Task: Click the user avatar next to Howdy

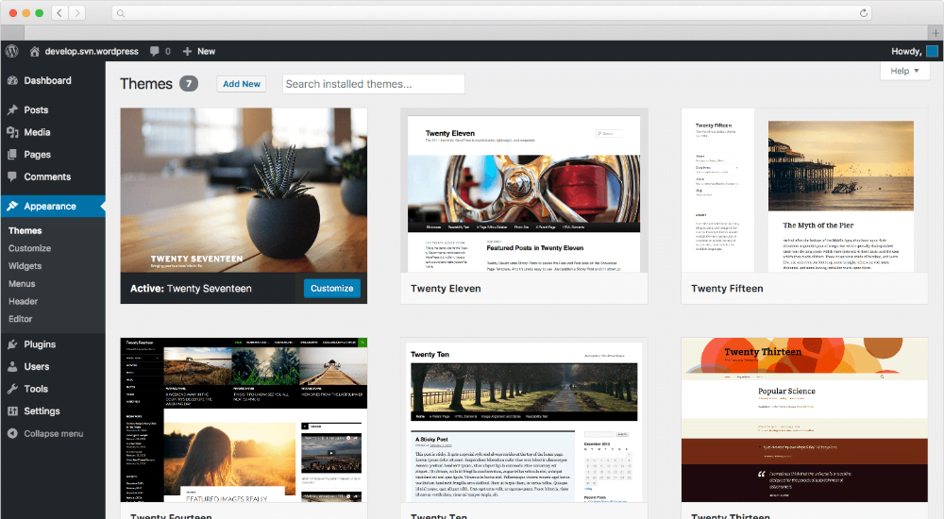Action: 932,51
